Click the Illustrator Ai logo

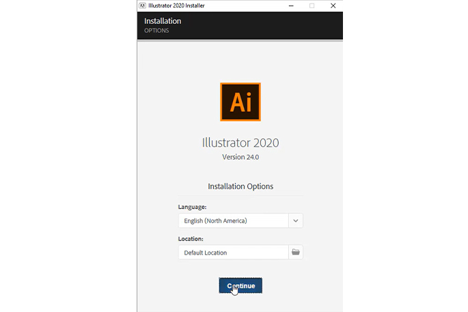(x=240, y=102)
